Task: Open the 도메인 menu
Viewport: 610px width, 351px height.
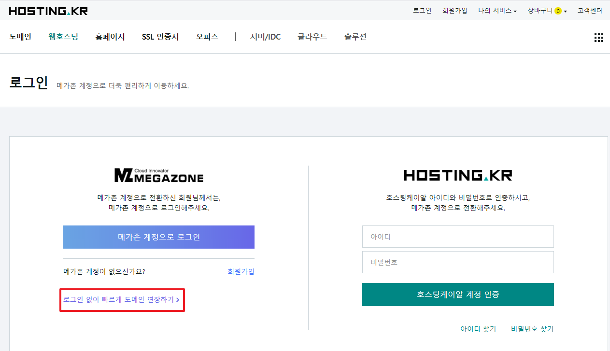Action: click(x=20, y=37)
